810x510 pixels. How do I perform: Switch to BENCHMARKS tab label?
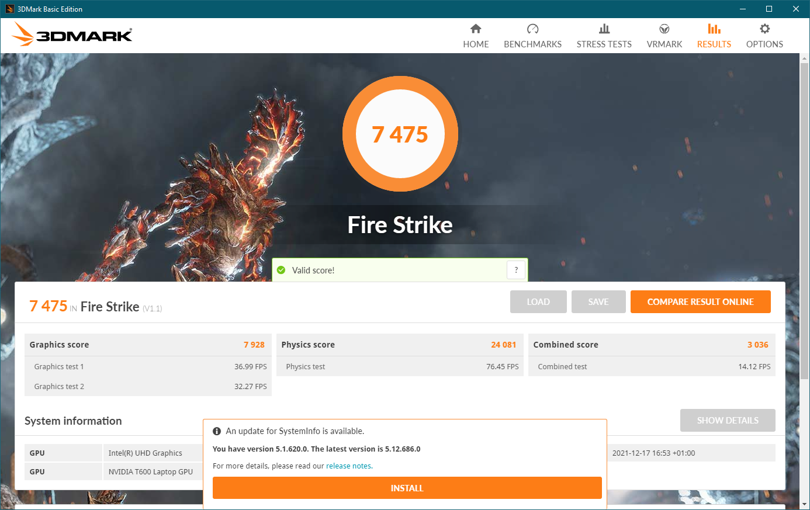(532, 44)
